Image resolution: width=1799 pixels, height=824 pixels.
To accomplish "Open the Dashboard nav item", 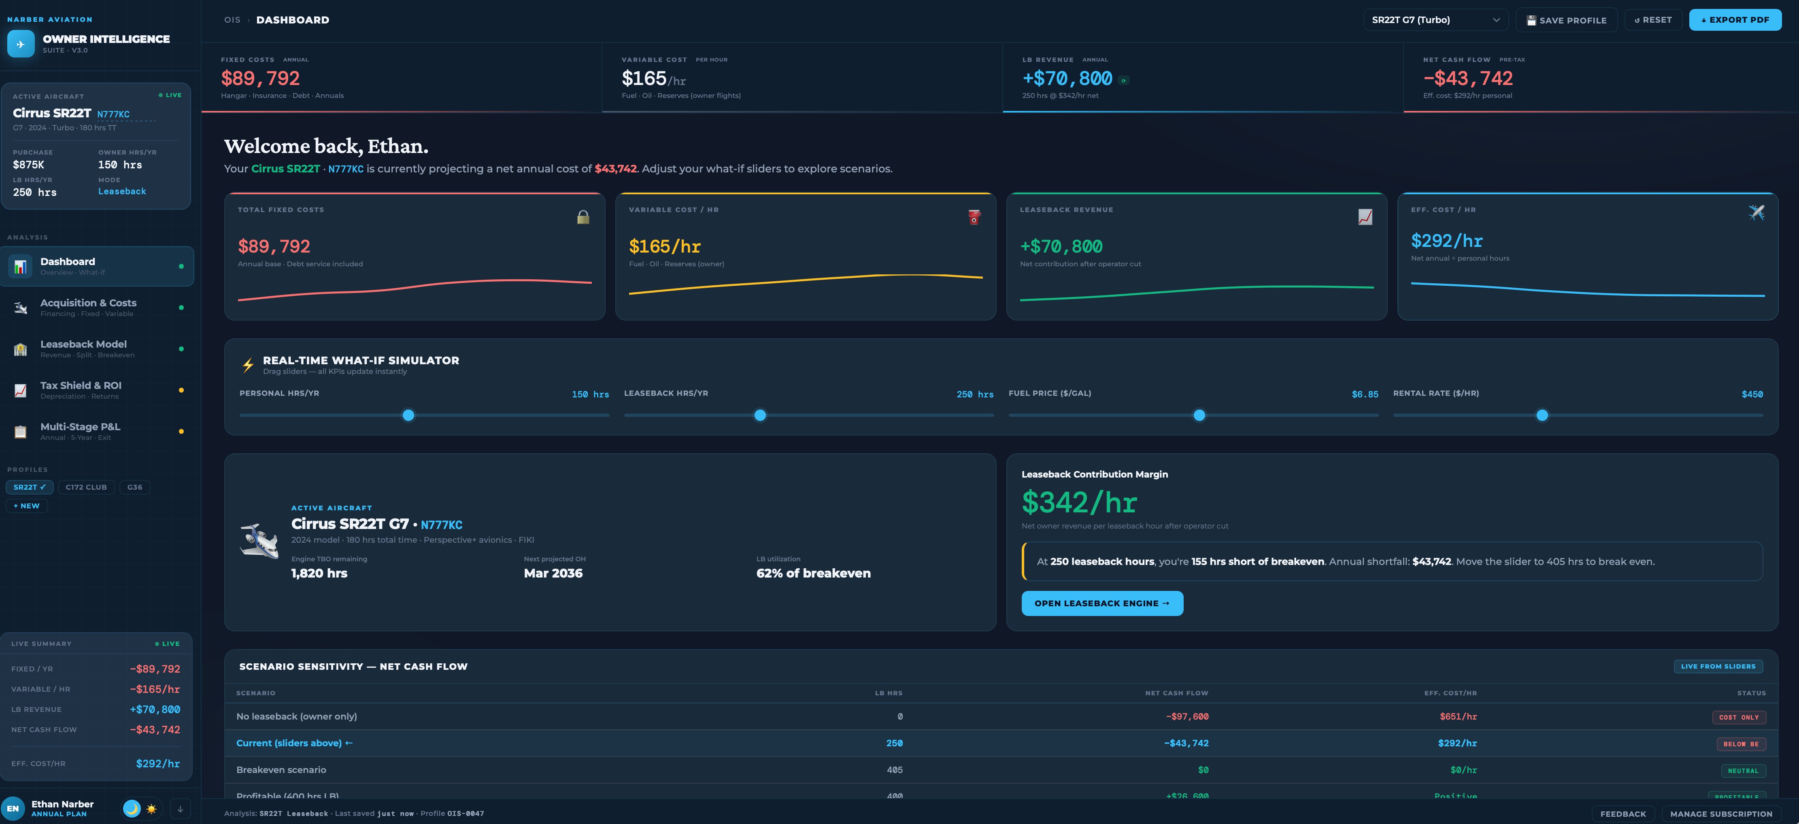I will pyautogui.click(x=97, y=266).
